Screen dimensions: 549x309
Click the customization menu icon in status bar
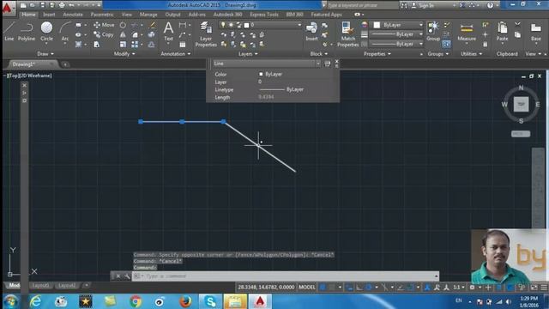tap(544, 288)
